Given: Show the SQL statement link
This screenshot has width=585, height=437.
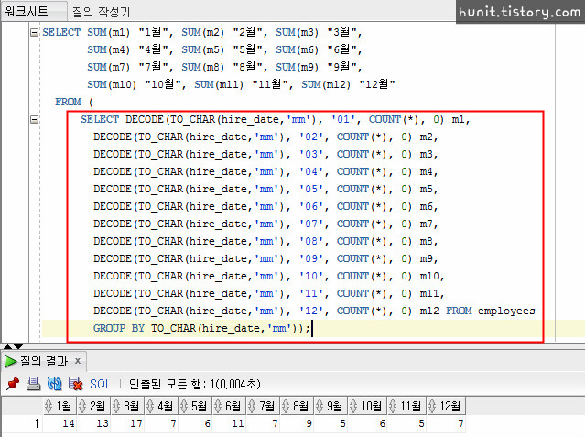Looking at the screenshot, I should (x=101, y=384).
